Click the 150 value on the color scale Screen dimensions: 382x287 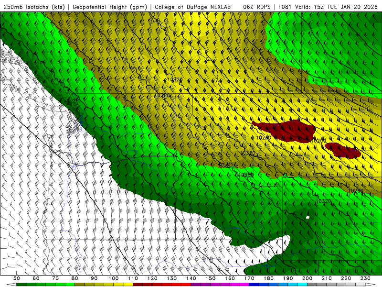[x=210, y=278]
